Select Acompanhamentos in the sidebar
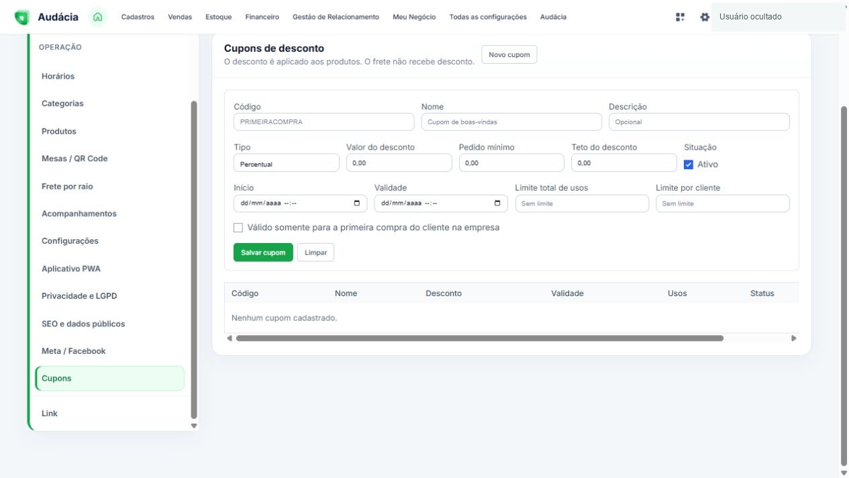The width and height of the screenshot is (849, 478). coord(109,214)
